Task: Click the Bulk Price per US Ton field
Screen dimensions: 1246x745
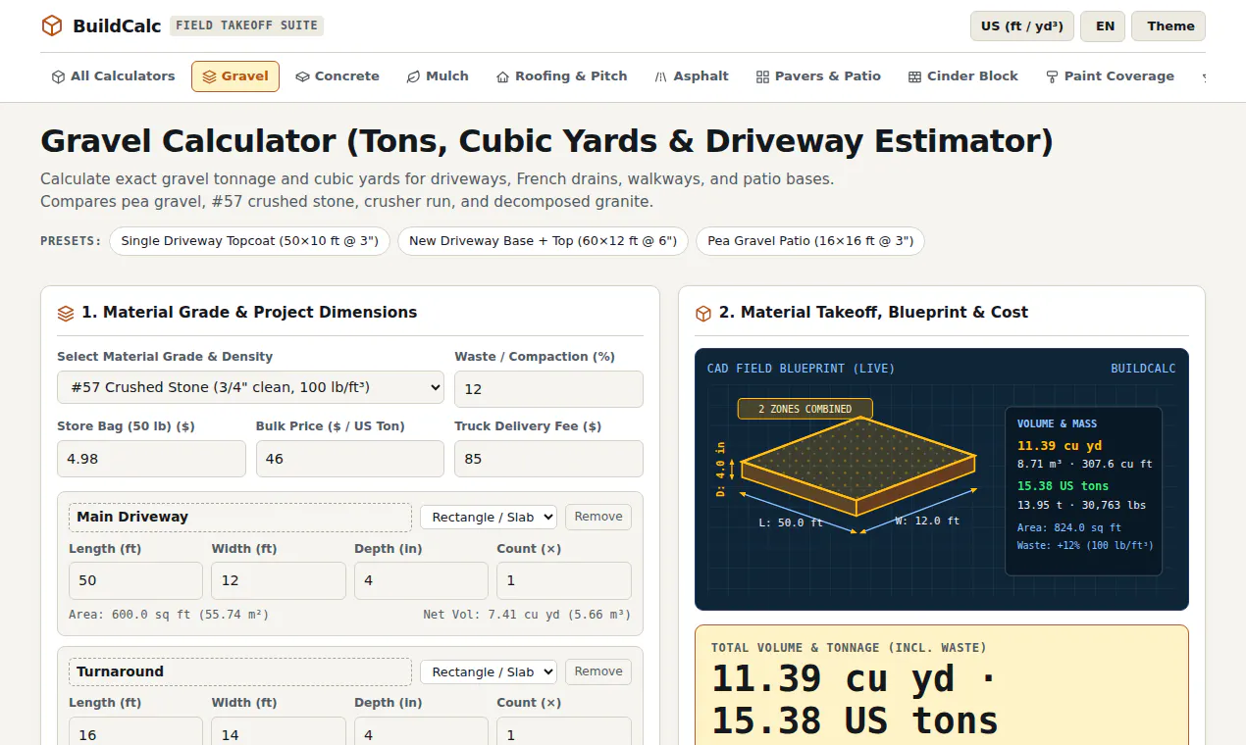Action: pyautogui.click(x=350, y=459)
